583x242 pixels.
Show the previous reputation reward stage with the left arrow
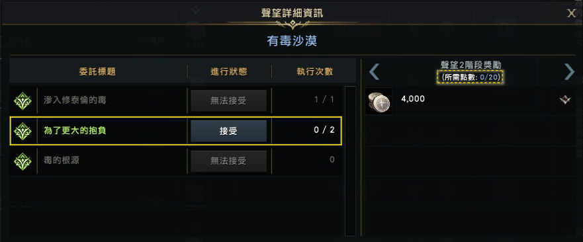click(x=375, y=71)
